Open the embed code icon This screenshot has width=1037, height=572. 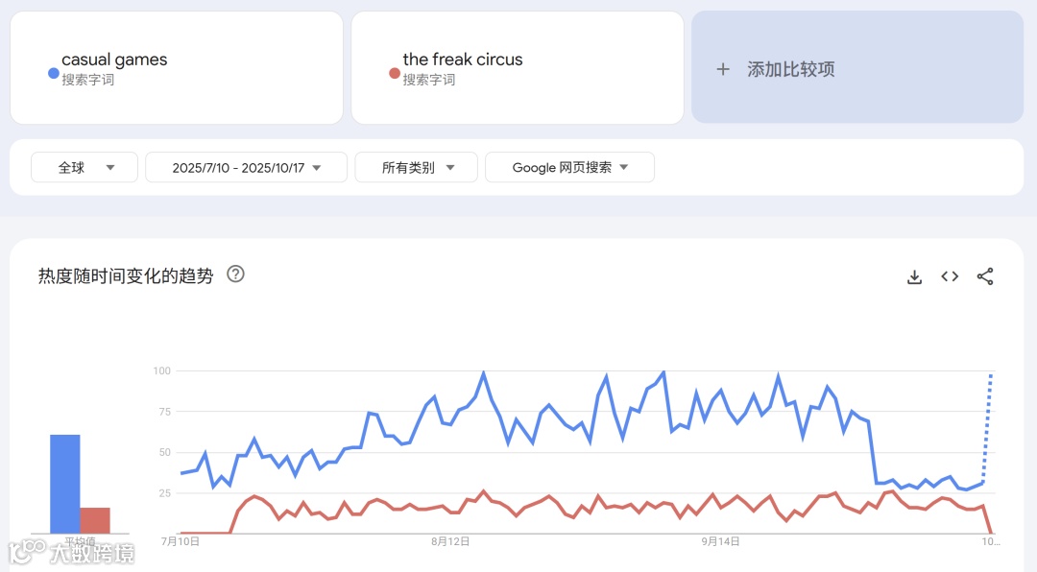click(x=950, y=276)
